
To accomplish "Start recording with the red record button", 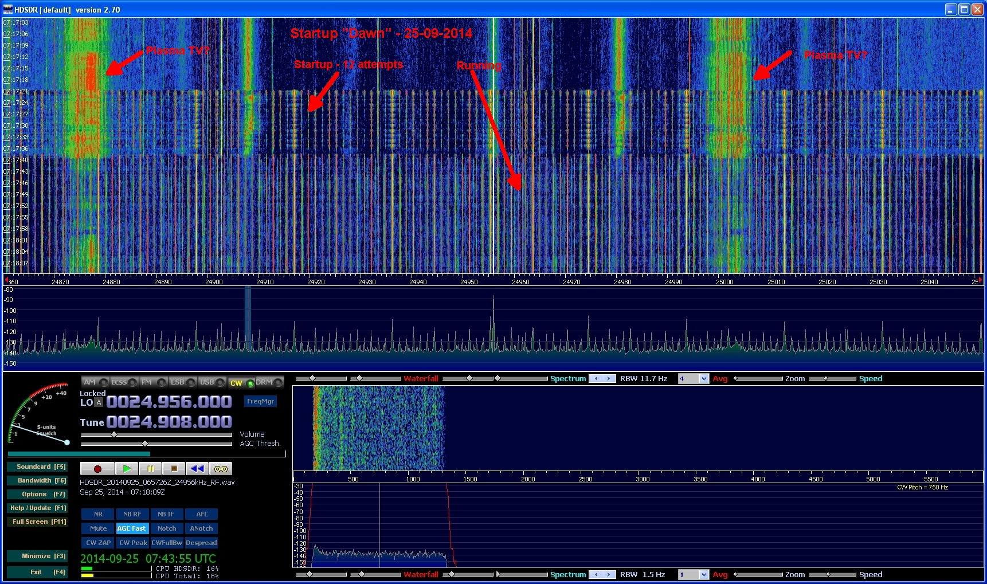I will tap(97, 469).
